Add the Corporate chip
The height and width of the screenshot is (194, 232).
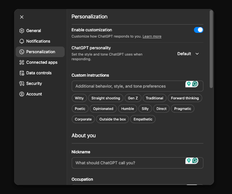(83, 119)
